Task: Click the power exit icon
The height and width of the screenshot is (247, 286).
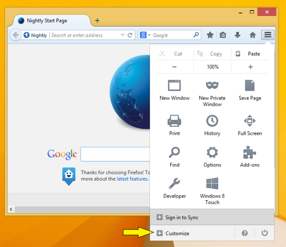Action: click(x=264, y=233)
